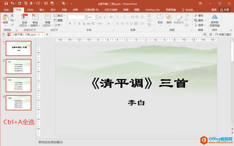Toggle Justify alignment paragraph button
The image size is (234, 146).
[x=132, y=23]
